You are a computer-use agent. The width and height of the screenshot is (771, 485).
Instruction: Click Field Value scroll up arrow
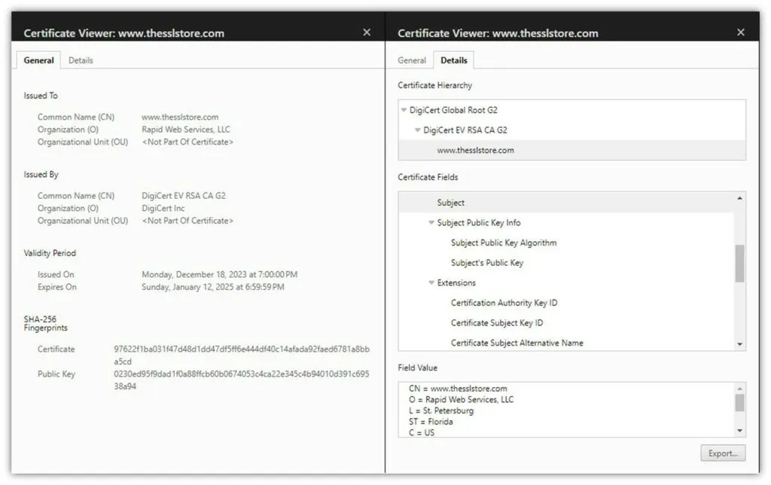pos(739,389)
